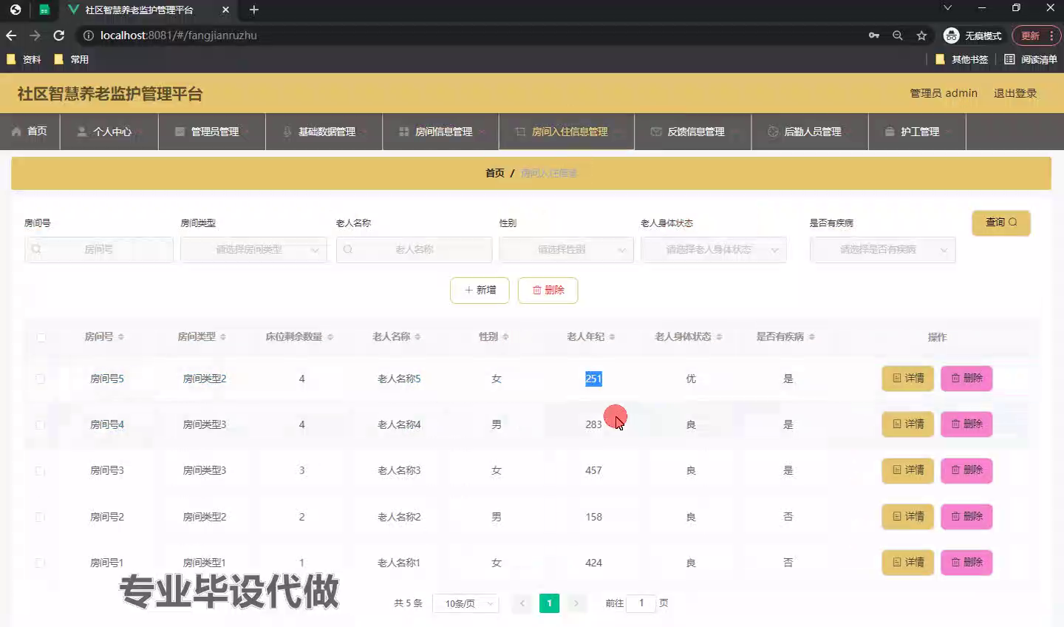Screen dimensions: 1064x627
Task: Open browser tab search chevron
Action: click(x=947, y=7)
